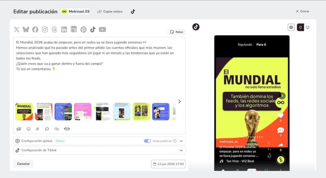Toggle the Auto publicar switch

coord(147,141)
